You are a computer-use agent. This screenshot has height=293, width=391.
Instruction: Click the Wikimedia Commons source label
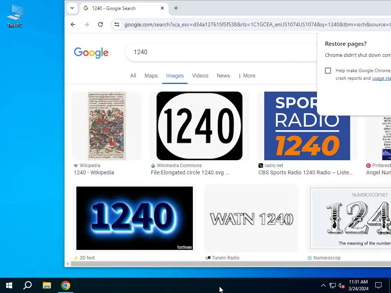click(179, 166)
